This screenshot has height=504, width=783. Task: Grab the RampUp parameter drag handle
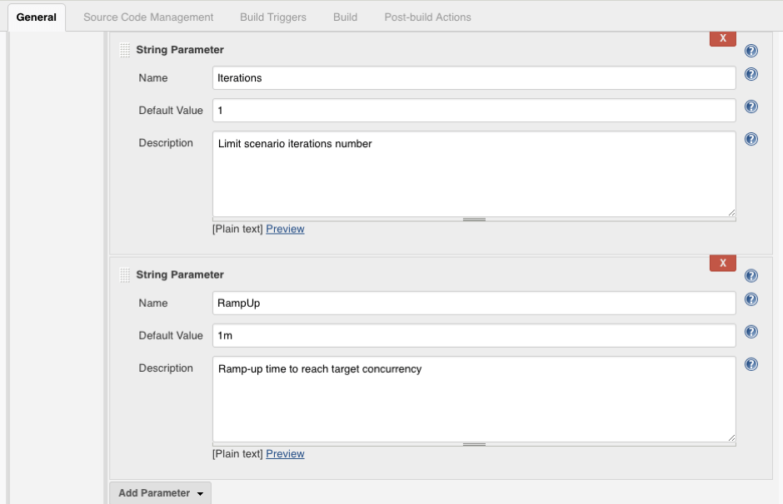[x=125, y=275]
